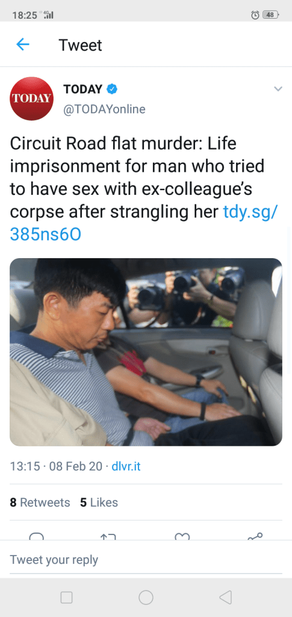Expand tweet options chevron

coord(278,89)
